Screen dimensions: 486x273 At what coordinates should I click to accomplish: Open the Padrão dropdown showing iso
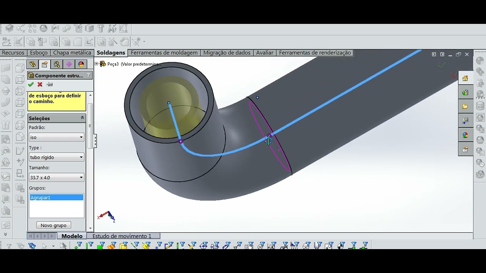pyautogui.click(x=56, y=137)
